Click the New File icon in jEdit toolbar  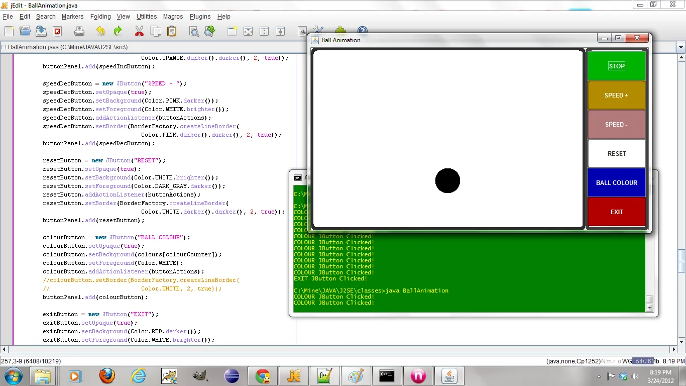9,31
